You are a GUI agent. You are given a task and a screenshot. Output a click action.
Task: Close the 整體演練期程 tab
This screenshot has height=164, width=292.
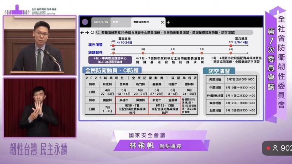click(x=162, y=22)
